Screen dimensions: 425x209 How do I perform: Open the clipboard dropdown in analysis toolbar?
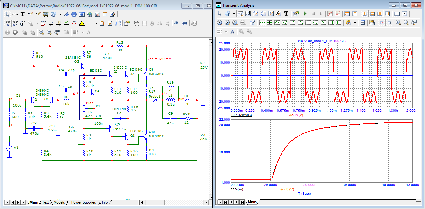click(355, 23)
